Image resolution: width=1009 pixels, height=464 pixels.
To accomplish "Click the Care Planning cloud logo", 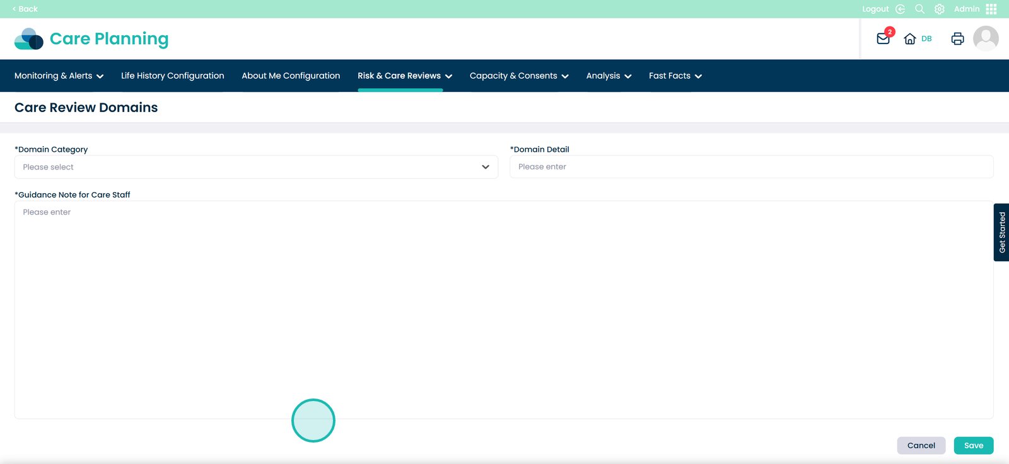I will [x=28, y=39].
